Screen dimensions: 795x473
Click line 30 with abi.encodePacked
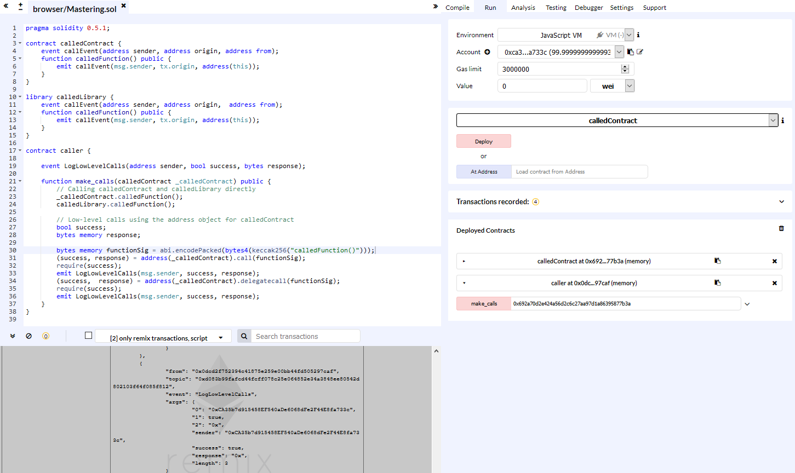tap(215, 250)
